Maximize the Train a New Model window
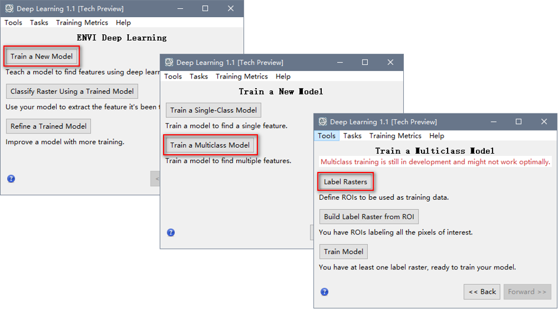558x309 pixels. click(x=365, y=62)
